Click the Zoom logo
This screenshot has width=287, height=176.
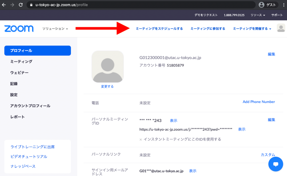click(x=19, y=29)
